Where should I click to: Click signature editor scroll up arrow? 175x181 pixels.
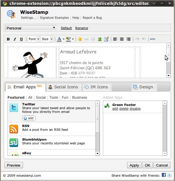[x=168, y=45]
